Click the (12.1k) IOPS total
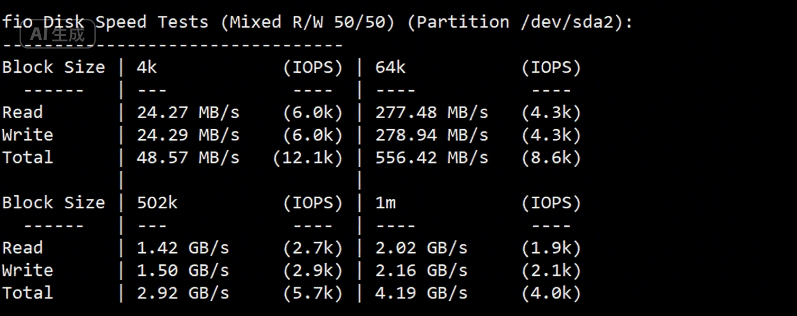This screenshot has height=316, width=797. (308, 158)
